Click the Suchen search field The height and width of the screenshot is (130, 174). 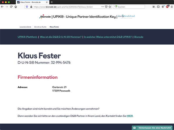(129, 7)
